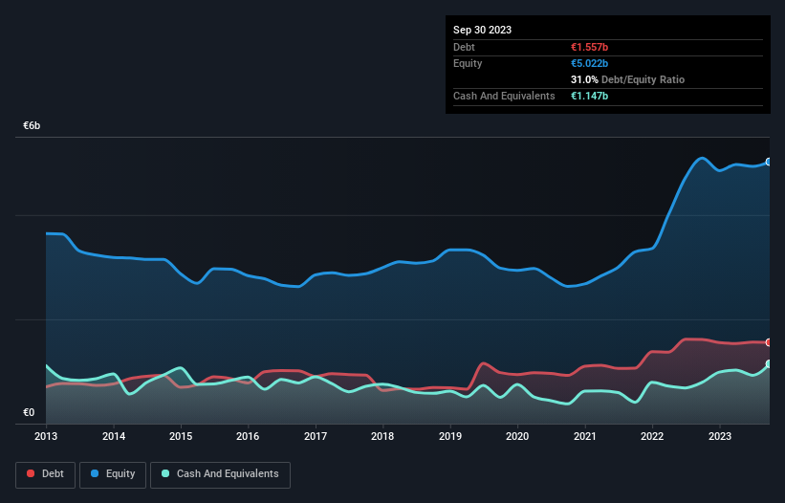Viewport: 785px width, 503px height.
Task: Click the 2017 x-axis label
Action: 316,436
